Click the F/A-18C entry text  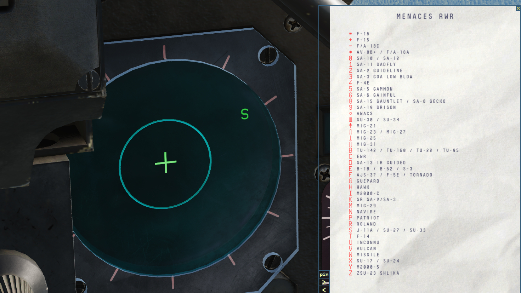pos(368,46)
